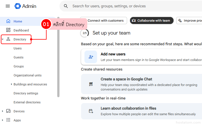
Task: Click the Devices icon
Action: (x=8, y=111)
